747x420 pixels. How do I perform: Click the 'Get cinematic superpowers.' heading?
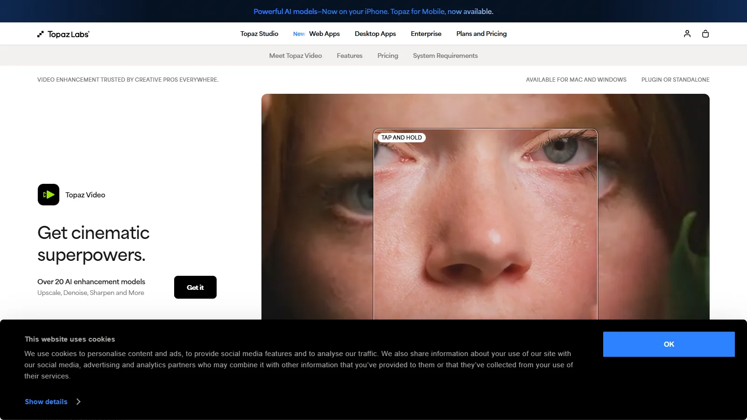[93, 244]
